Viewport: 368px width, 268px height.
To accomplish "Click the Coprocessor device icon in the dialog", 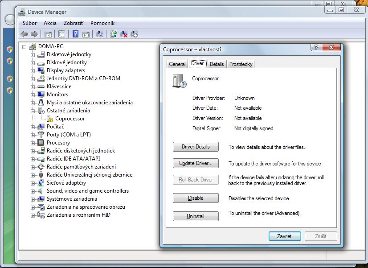I will coord(179,81).
